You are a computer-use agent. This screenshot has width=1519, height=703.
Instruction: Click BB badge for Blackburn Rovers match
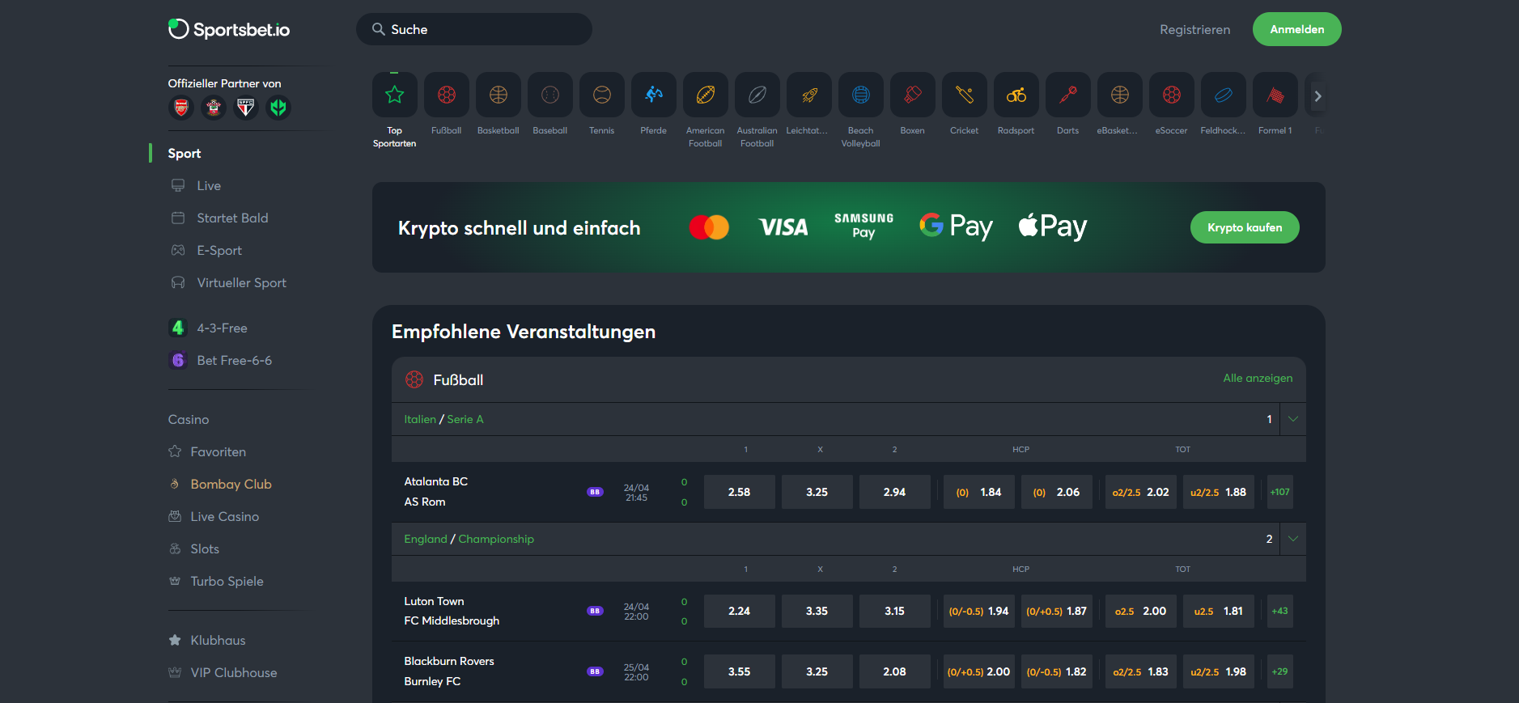pyautogui.click(x=595, y=671)
